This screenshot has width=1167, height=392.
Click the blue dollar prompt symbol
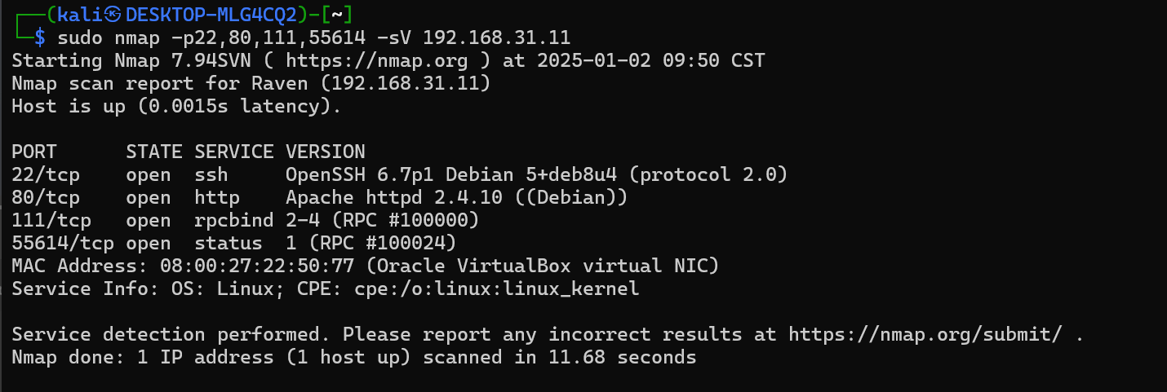tap(39, 37)
